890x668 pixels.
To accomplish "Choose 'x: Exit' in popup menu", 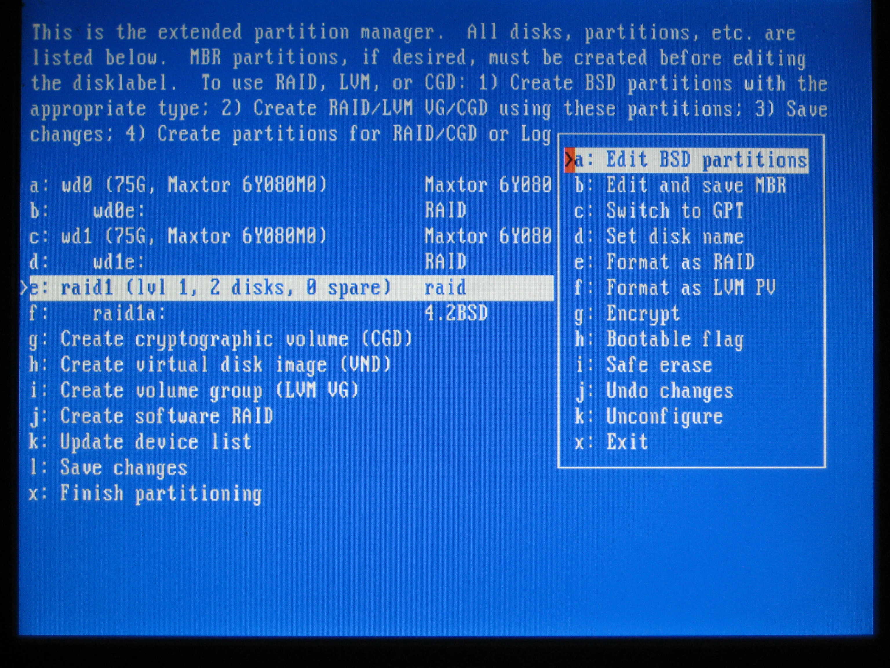I will point(611,442).
